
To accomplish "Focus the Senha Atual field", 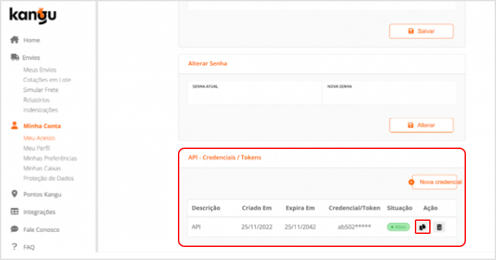I will click(255, 93).
